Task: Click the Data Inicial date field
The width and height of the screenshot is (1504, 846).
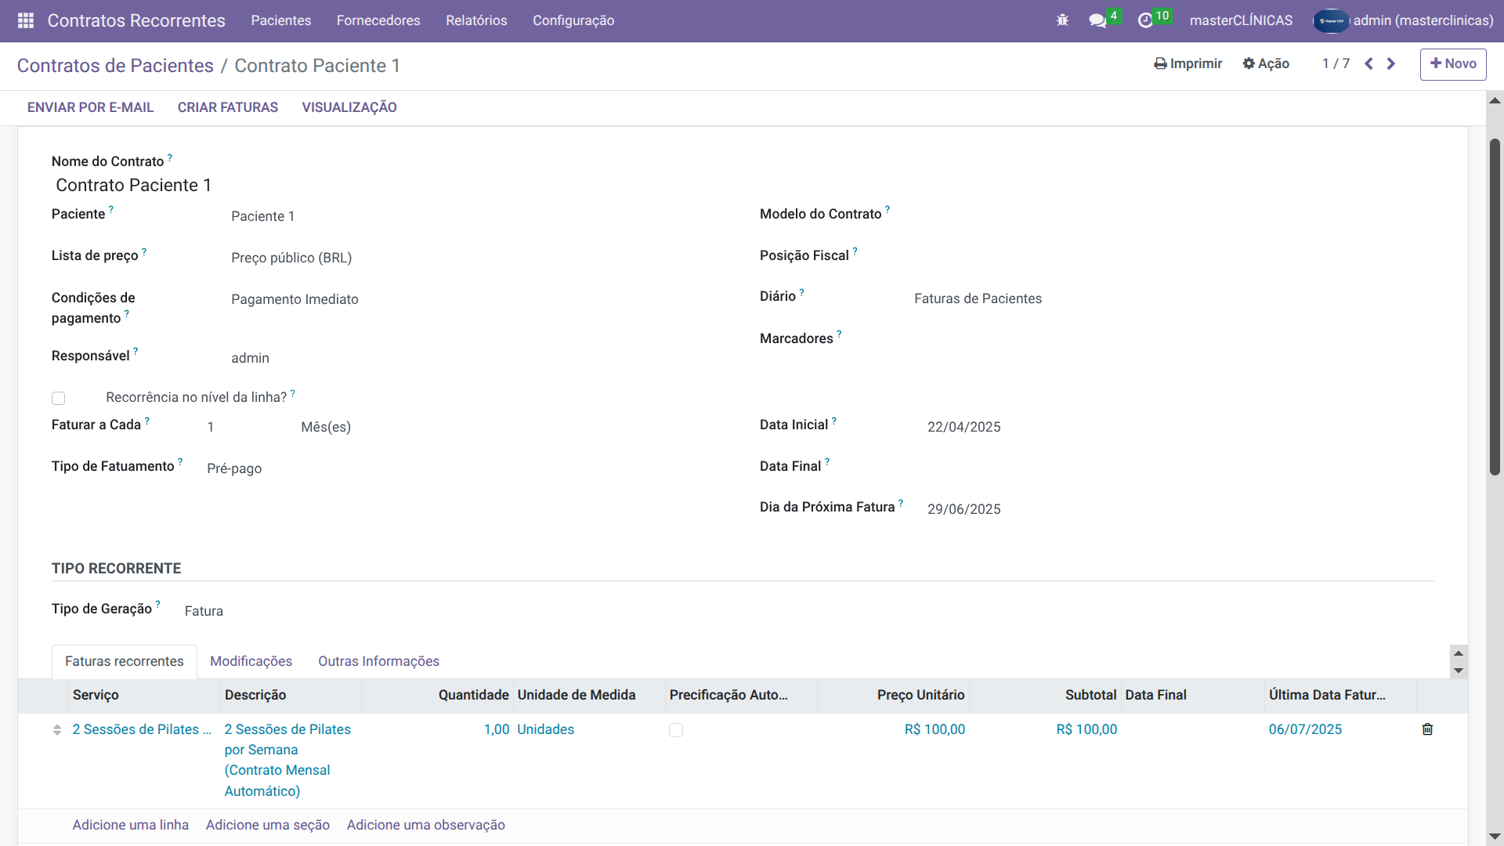Action: pyautogui.click(x=963, y=427)
